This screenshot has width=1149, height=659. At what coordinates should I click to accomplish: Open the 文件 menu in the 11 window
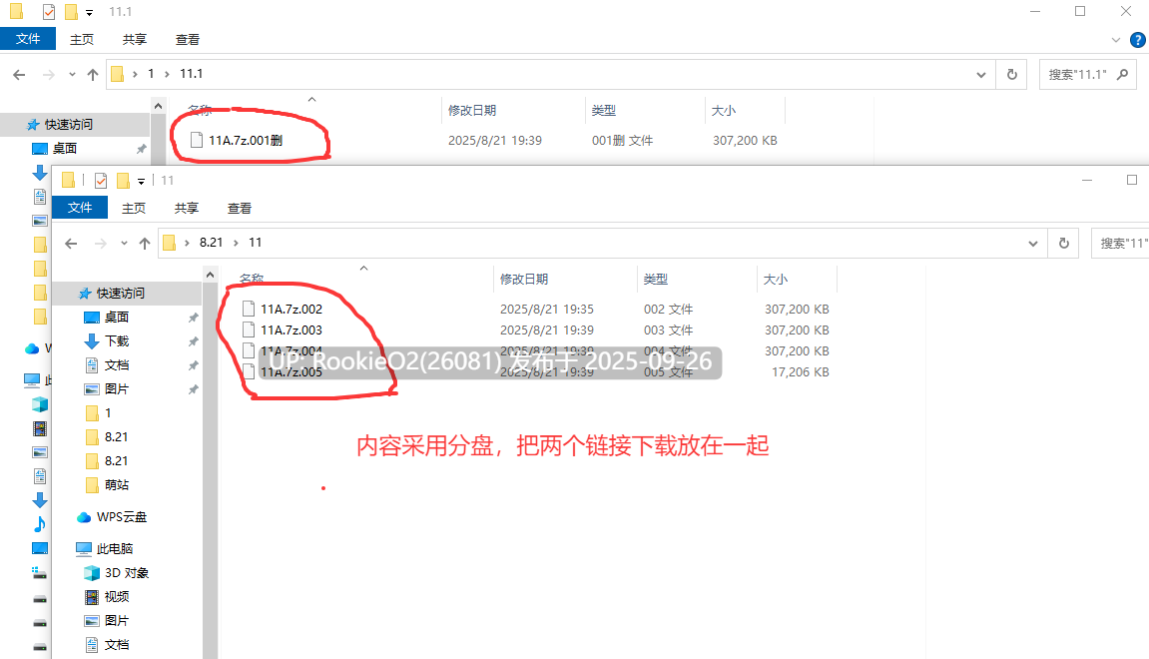[x=80, y=208]
